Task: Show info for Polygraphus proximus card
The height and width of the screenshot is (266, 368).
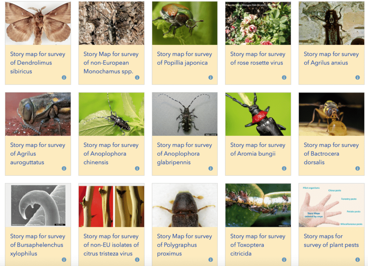Action: tap(211, 260)
